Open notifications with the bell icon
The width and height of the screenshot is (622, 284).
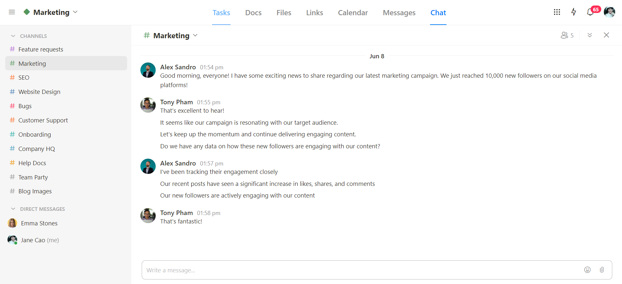590,12
